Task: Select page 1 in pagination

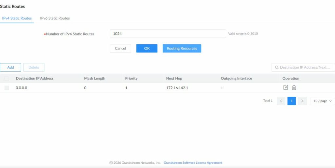Action: [x=291, y=101]
